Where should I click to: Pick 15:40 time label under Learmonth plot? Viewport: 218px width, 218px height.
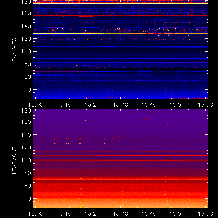149,214
